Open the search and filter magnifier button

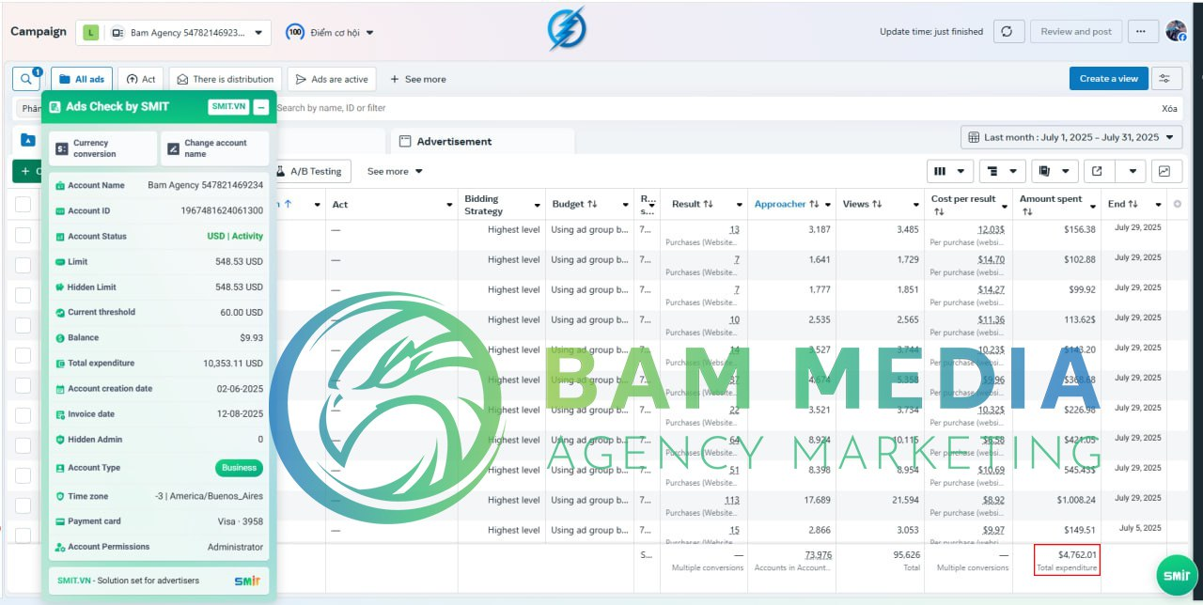point(27,79)
